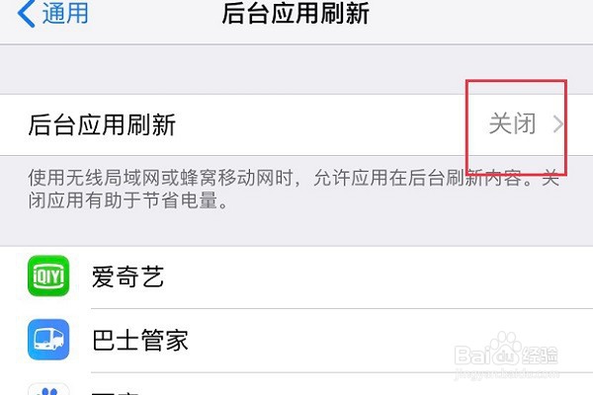Open the 巴士管家 blue bus icon
Image resolution: width=593 pixels, height=395 pixels.
pyautogui.click(x=48, y=340)
